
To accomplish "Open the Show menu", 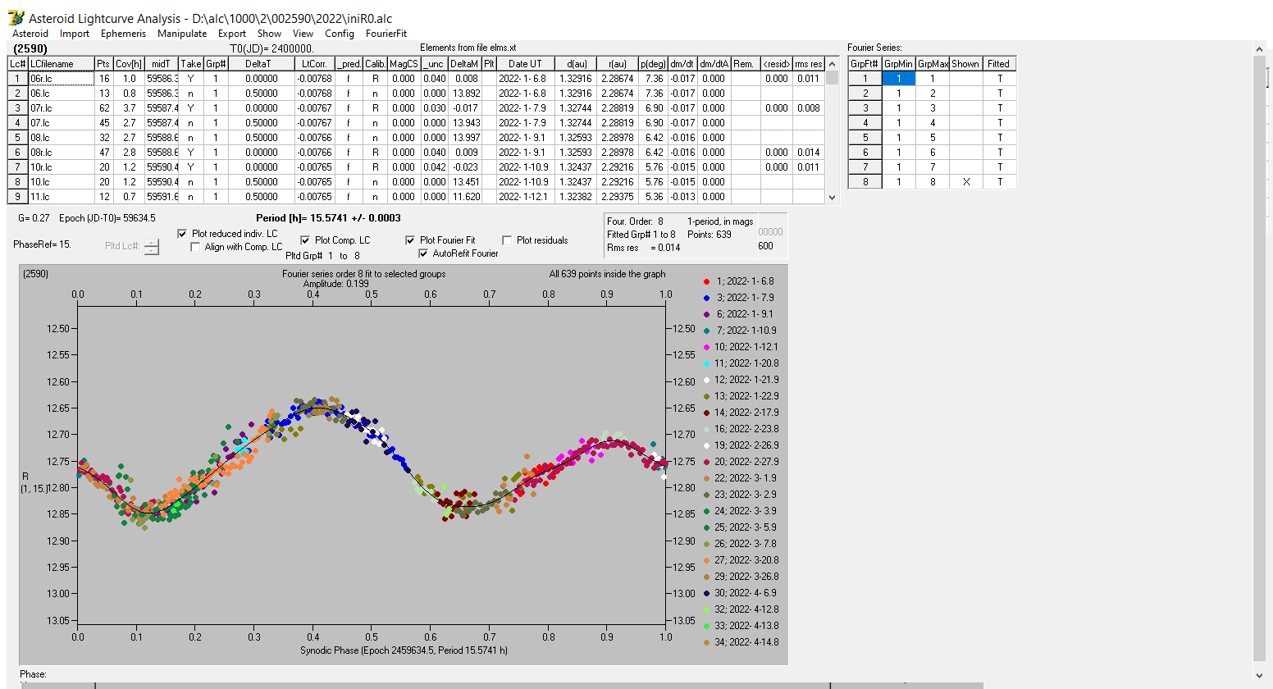I will 269,34.
